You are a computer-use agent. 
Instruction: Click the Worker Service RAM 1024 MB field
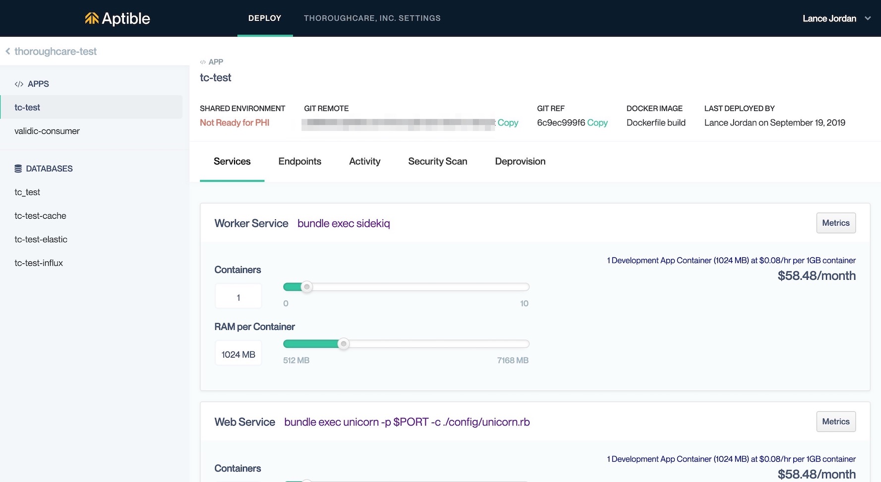[238, 354]
